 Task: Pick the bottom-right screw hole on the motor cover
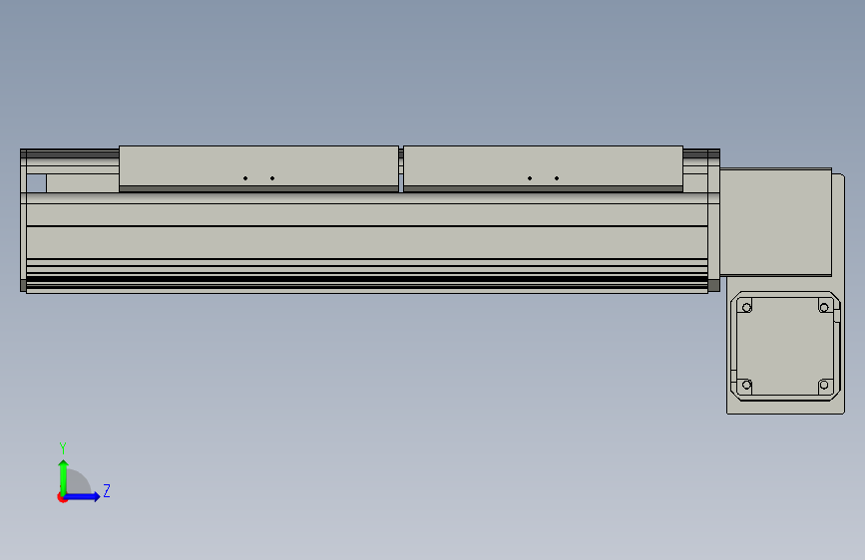824,385
